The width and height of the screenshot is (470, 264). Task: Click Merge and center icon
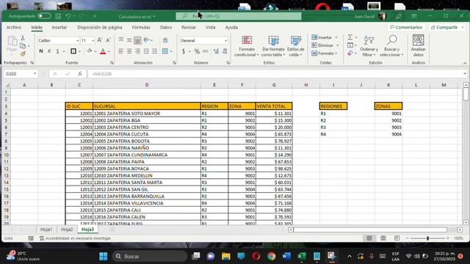[164, 51]
